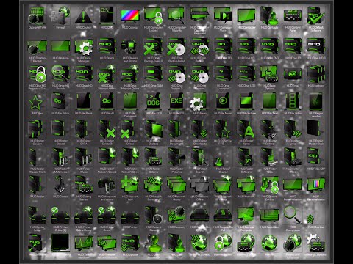This screenshot has height=264, width=353.
Task: Select the Internet Locked globe padlock icon
Action: (x=223, y=243)
